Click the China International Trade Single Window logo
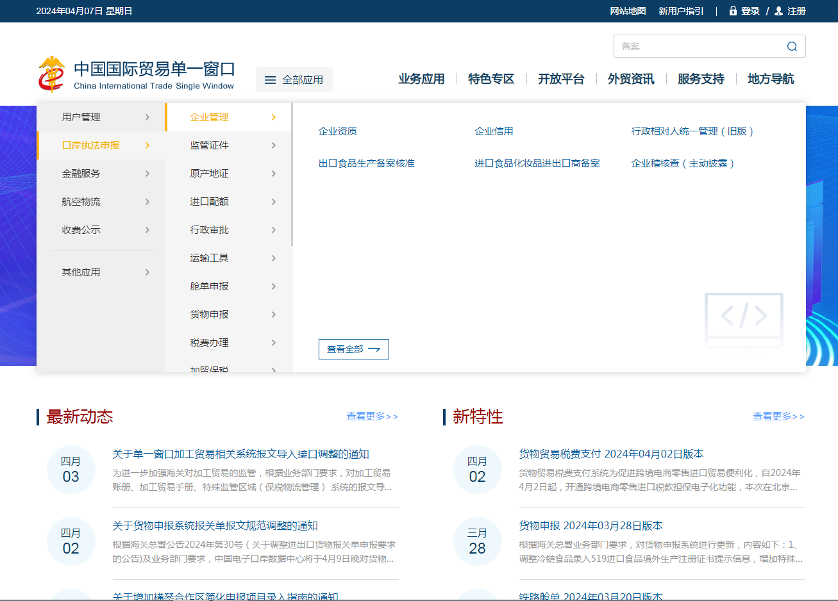 pos(51,74)
